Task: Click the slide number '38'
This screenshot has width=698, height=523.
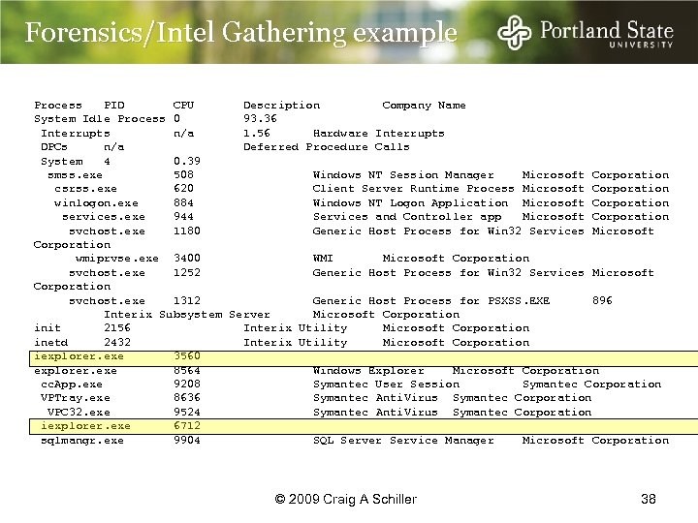Action: pos(649,499)
